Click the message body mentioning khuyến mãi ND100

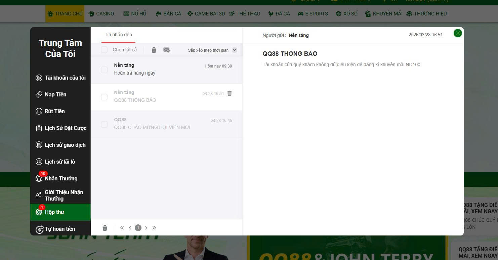341,64
